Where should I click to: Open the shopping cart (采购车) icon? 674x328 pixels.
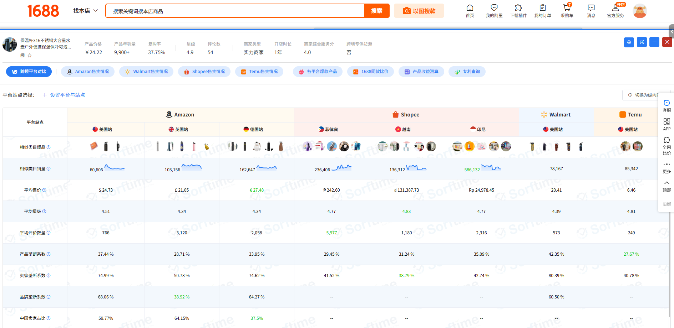pyautogui.click(x=567, y=8)
